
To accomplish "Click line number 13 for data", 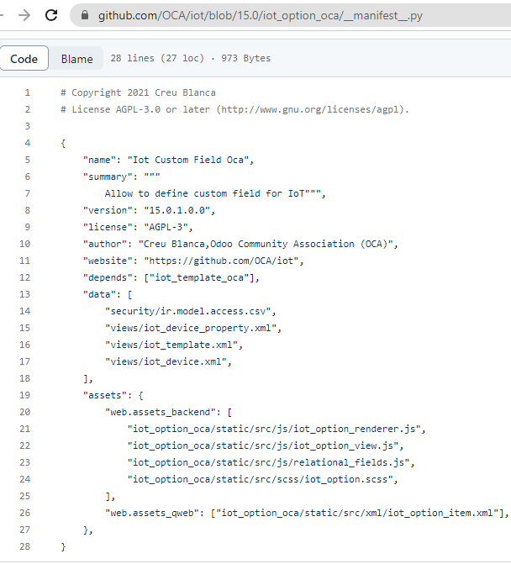I will point(25,294).
